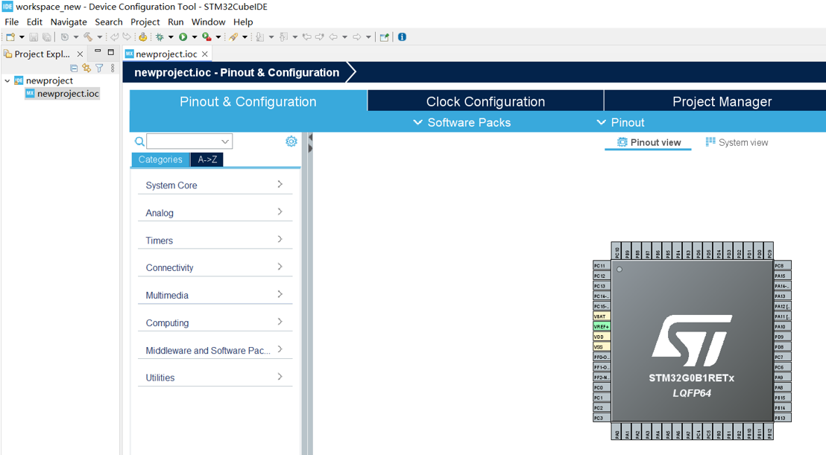Viewport: 826px width, 455px height.
Task: Click the Back navigation arrow icon
Action: [x=333, y=36]
